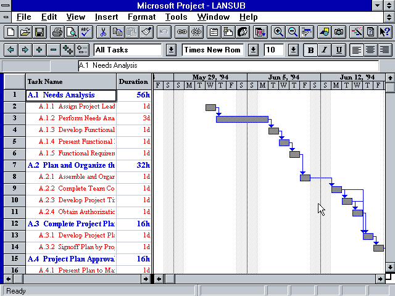
Task: Click the Duration column header
Action: pyautogui.click(x=133, y=81)
